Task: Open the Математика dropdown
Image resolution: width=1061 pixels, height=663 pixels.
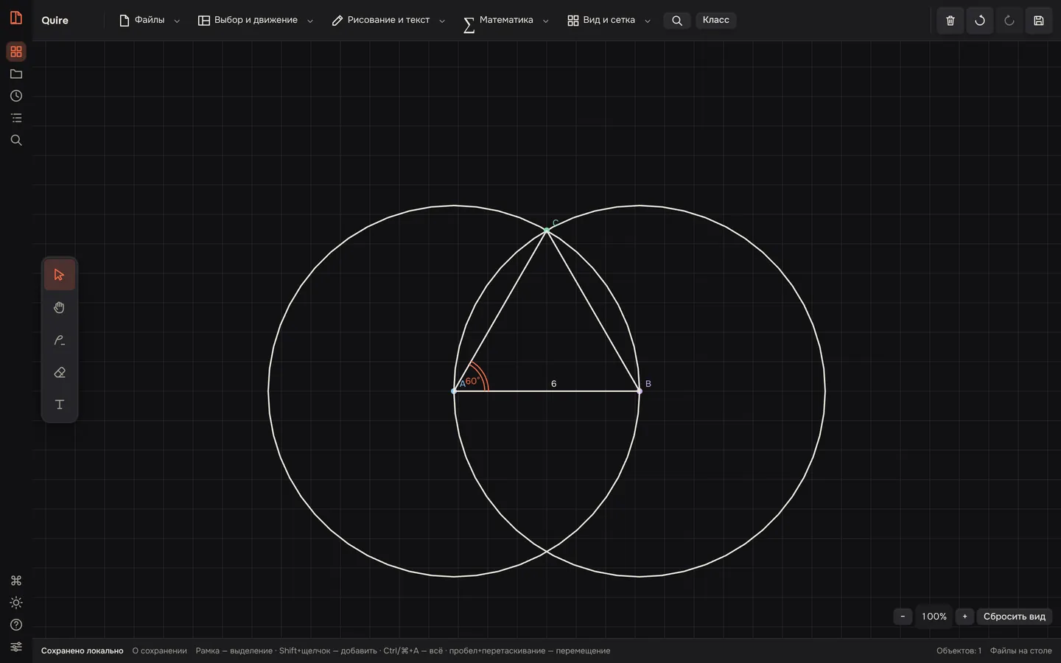Action: click(506, 21)
